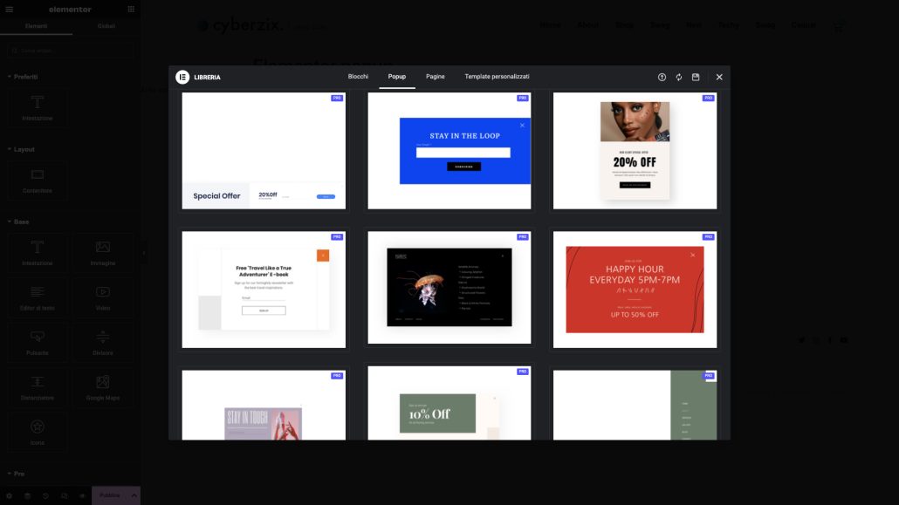Sync the Elementor template library
This screenshot has height=505, width=899.
(678, 77)
